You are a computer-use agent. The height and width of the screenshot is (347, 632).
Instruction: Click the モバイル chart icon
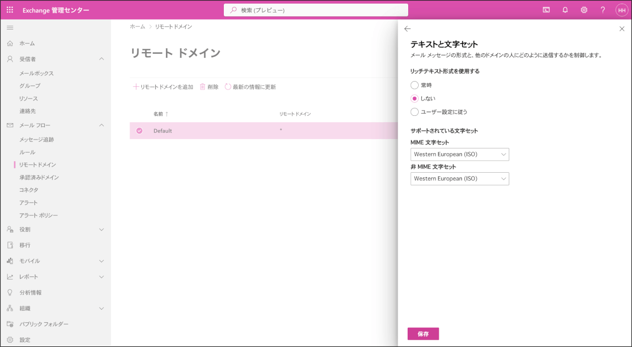pyautogui.click(x=10, y=261)
